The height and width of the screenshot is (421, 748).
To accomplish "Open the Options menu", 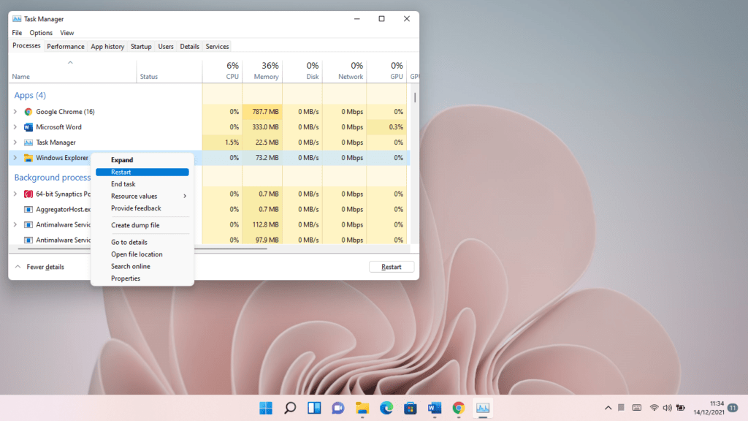I will (x=41, y=32).
